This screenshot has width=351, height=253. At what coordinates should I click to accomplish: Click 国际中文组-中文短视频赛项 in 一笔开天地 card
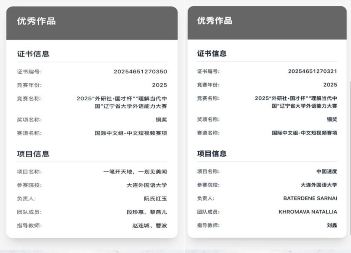[131, 133]
